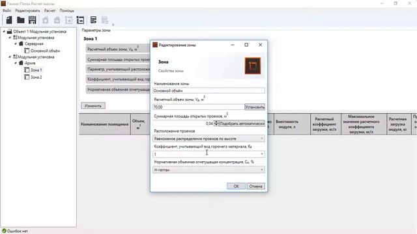Click the zone icon beside Основной объём
The width and height of the screenshot is (417, 234).
27,51
